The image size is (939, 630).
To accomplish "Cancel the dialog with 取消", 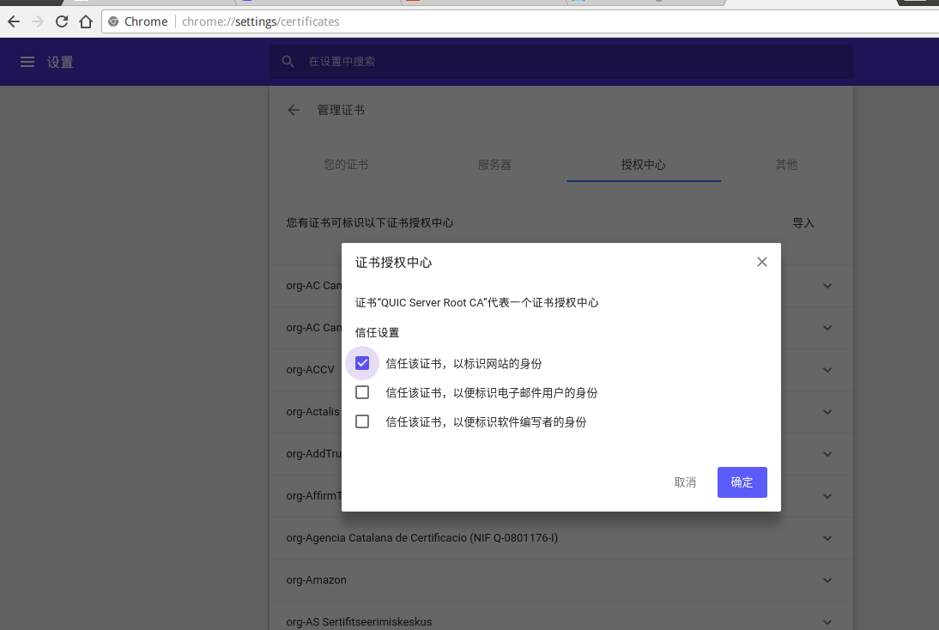I will click(685, 482).
